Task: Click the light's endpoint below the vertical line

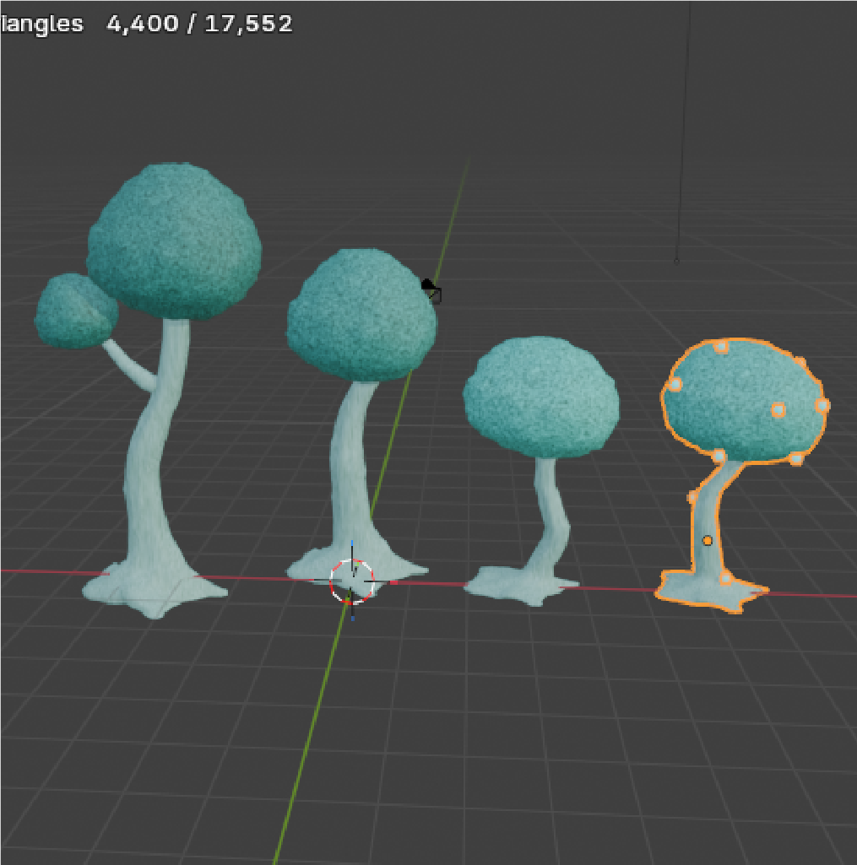Action: 675,261
